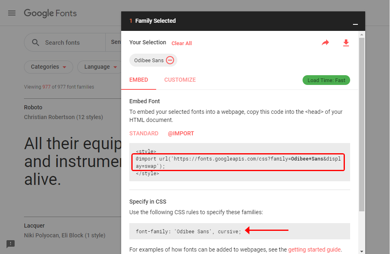The height and width of the screenshot is (254, 390).
Task: Click the @import url code line
Action: pos(238,162)
